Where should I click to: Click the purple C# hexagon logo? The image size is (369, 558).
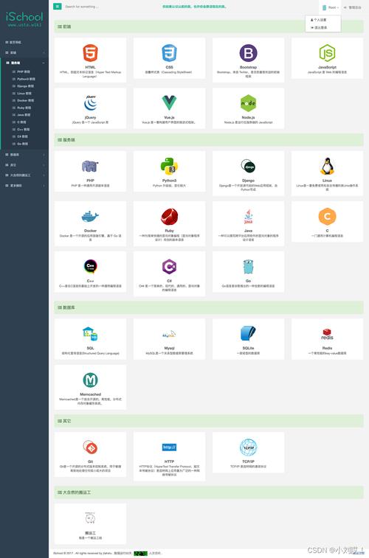[169, 267]
